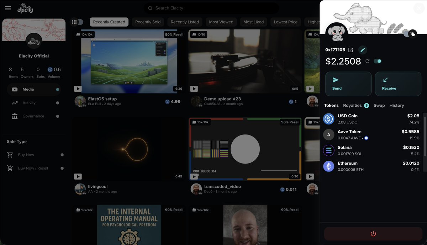This screenshot has height=245, width=427.
Task: Switch to the History tab
Action: pyautogui.click(x=396, y=106)
